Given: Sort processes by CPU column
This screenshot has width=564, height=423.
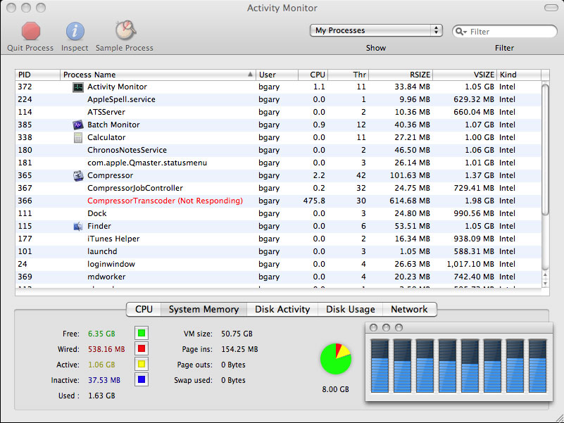Looking at the screenshot, I should 313,75.
